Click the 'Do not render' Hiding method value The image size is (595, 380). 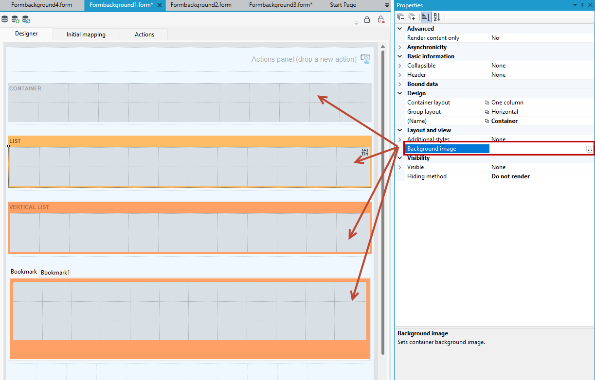(510, 176)
